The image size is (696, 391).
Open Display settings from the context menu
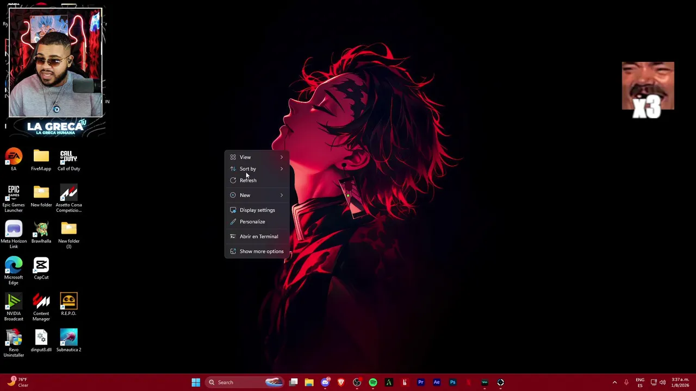tap(257, 210)
